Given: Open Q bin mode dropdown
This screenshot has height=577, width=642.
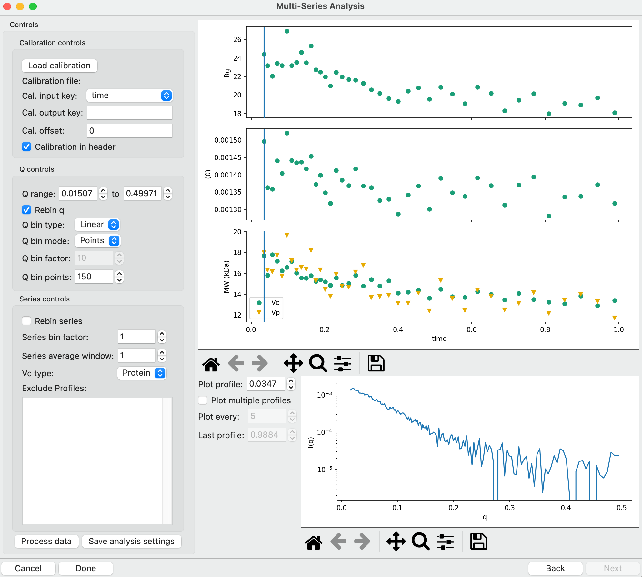Looking at the screenshot, I should (x=97, y=241).
